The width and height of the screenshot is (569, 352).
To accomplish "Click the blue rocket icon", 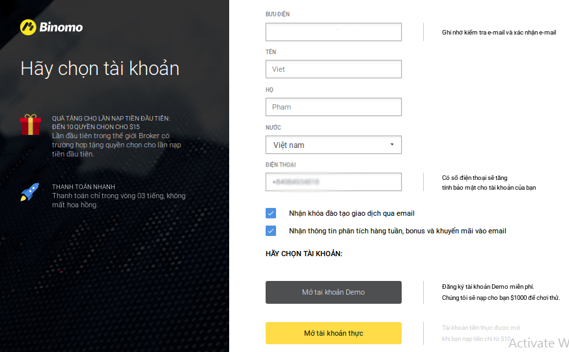I will point(30,192).
